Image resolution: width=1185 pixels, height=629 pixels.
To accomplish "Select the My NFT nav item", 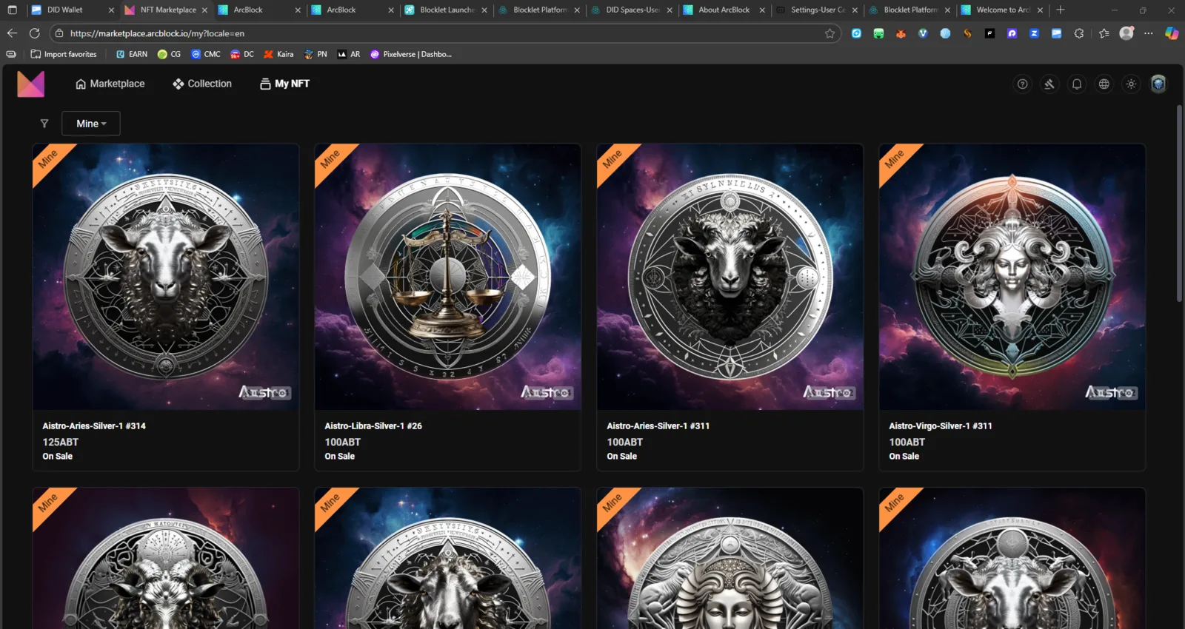I will tap(284, 84).
